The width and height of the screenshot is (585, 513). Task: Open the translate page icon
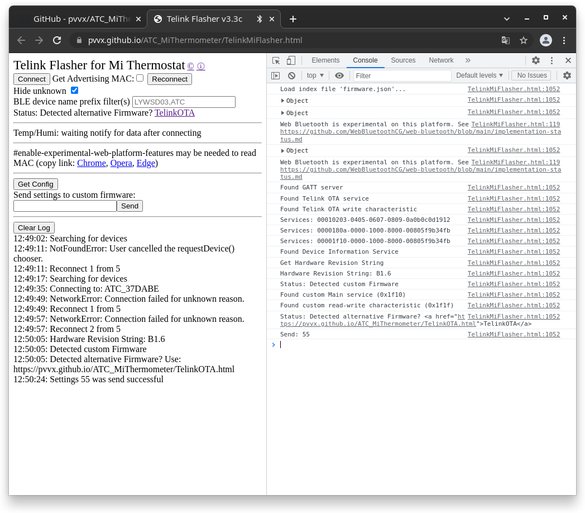coord(506,40)
